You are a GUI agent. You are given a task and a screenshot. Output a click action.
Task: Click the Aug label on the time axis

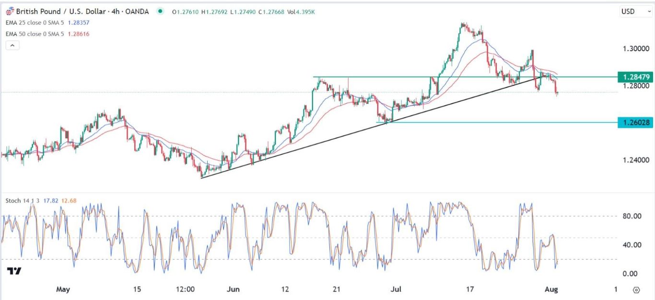click(x=551, y=289)
